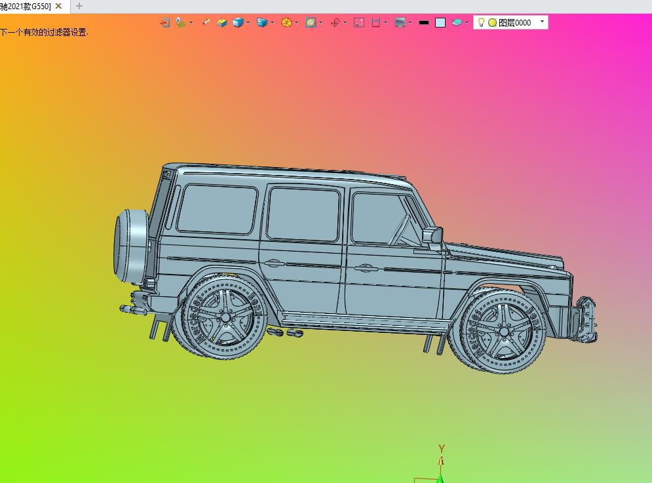Click the green path tool icon
The width and height of the screenshot is (652, 483).
180,22
